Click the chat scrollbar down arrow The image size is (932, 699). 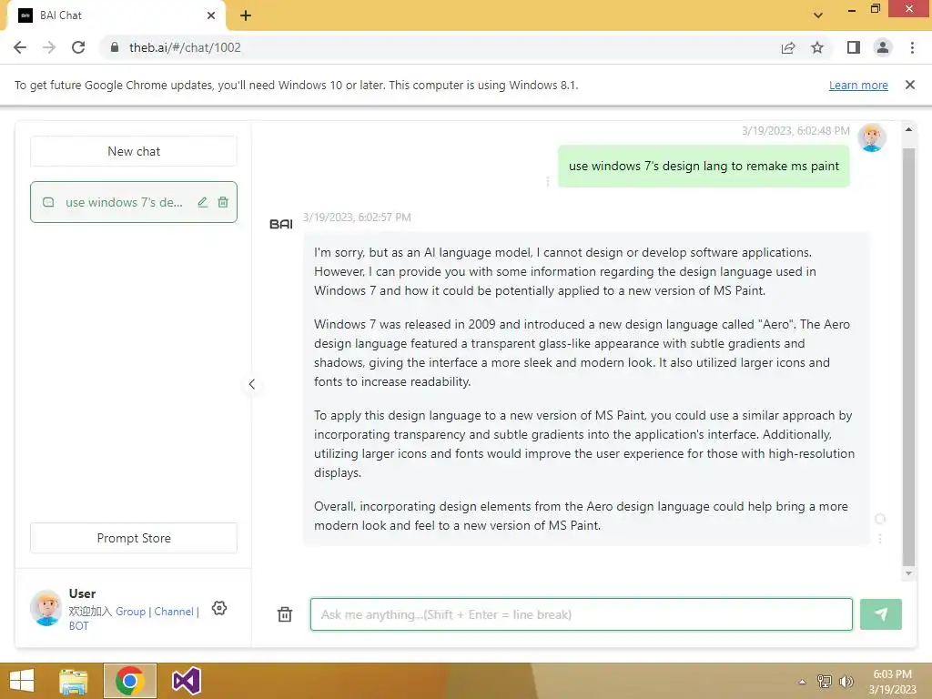point(908,573)
